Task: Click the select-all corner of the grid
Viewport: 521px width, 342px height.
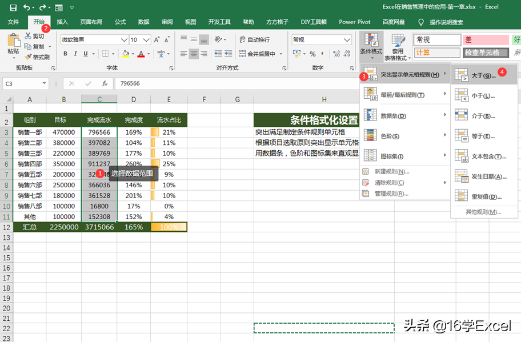Action: pyautogui.click(x=7, y=99)
